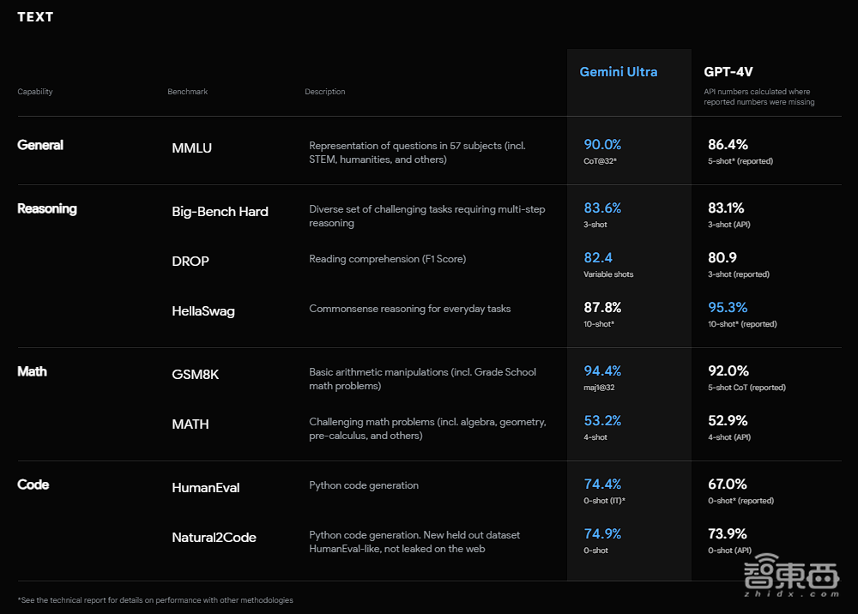Click the HellaSwag benchmark name
This screenshot has width=858, height=614.
coord(202,311)
